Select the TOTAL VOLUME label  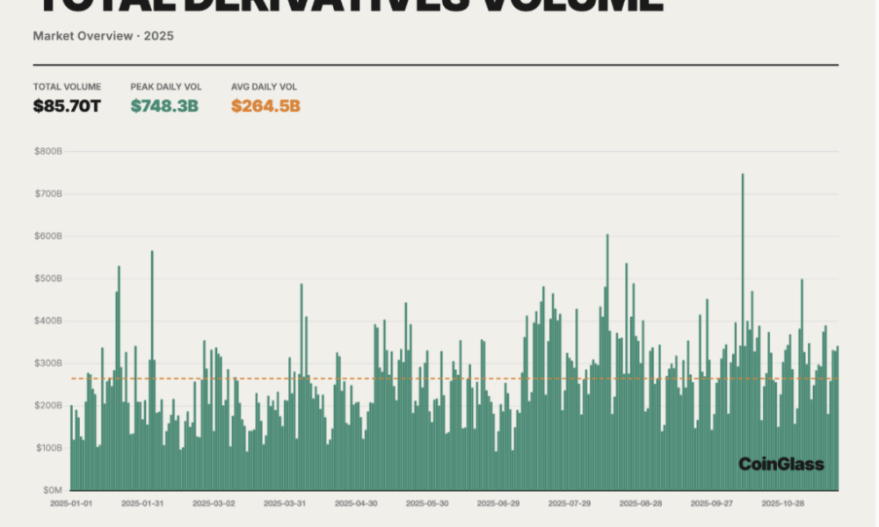click(x=67, y=87)
